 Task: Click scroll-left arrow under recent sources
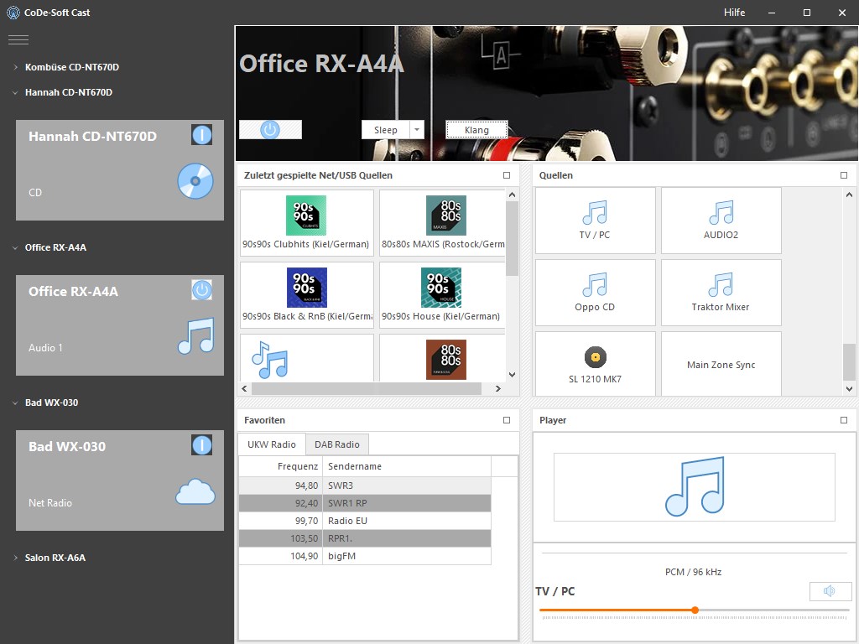click(244, 388)
